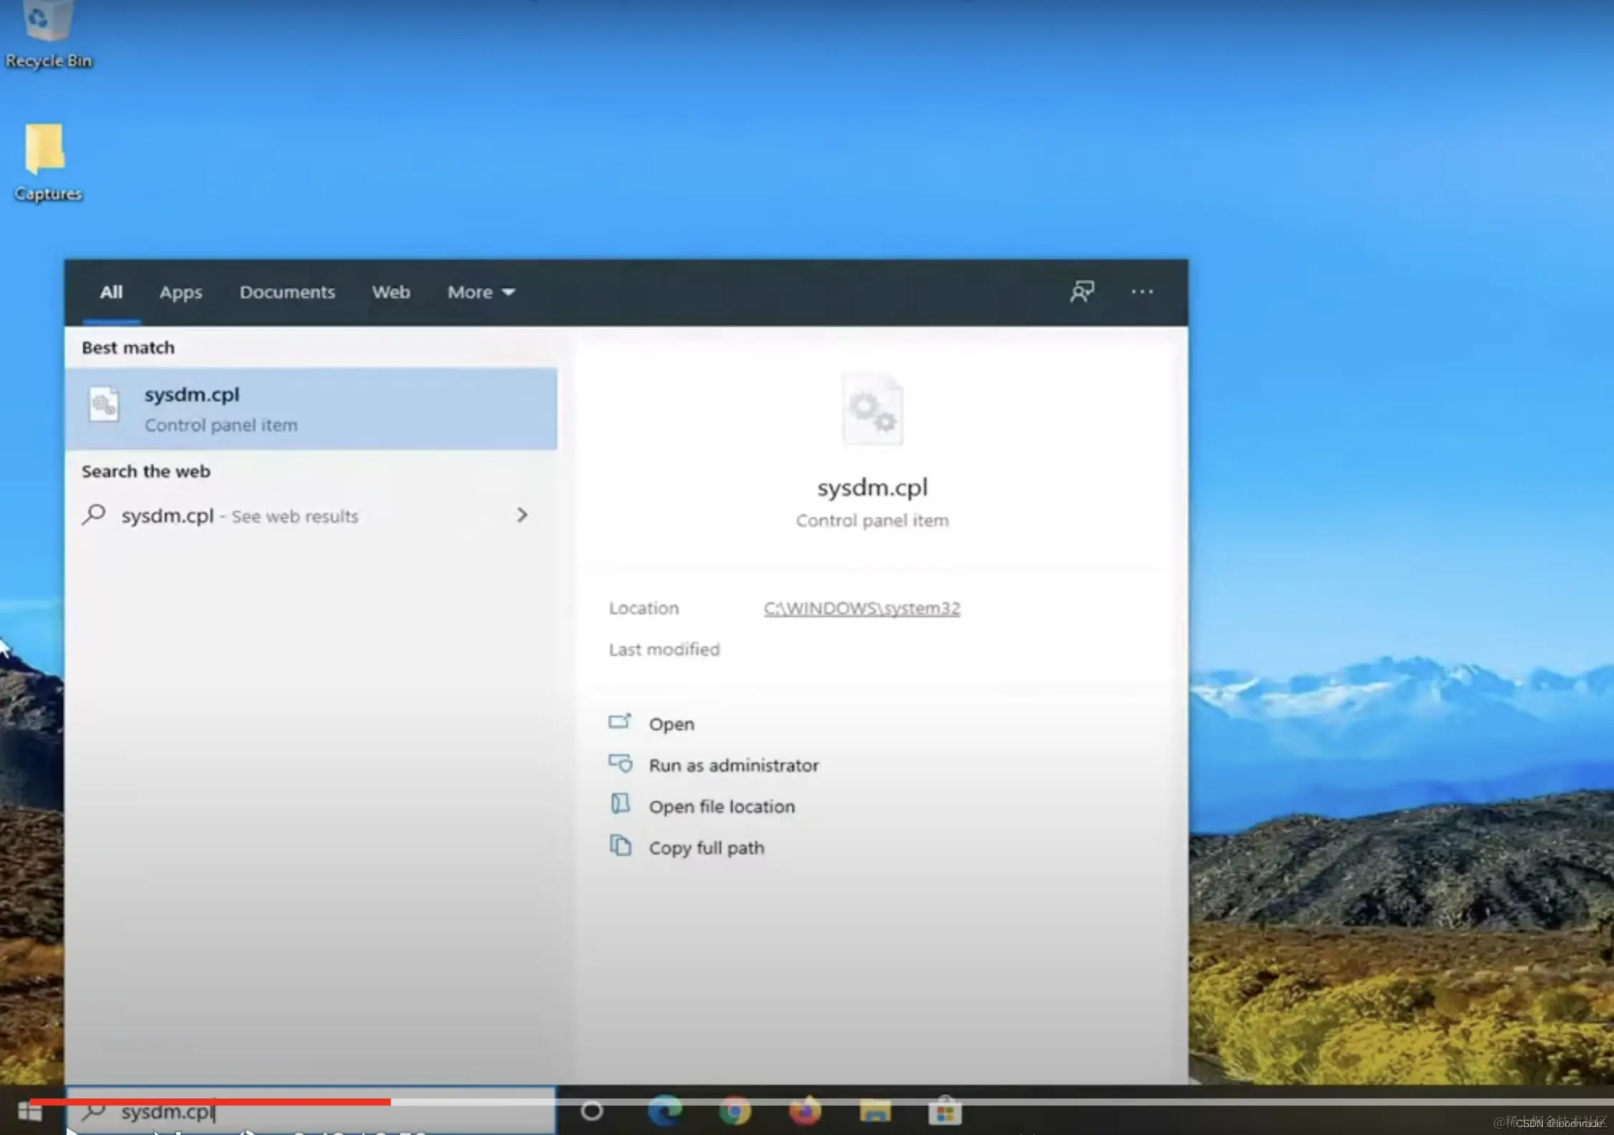Switch to the Apps search tab

tap(181, 292)
